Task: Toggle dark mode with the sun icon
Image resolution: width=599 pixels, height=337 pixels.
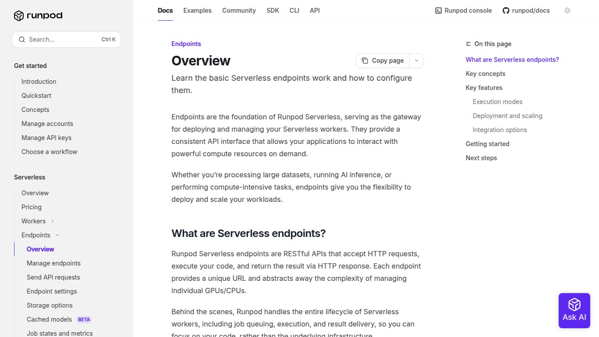Action: [x=567, y=10]
